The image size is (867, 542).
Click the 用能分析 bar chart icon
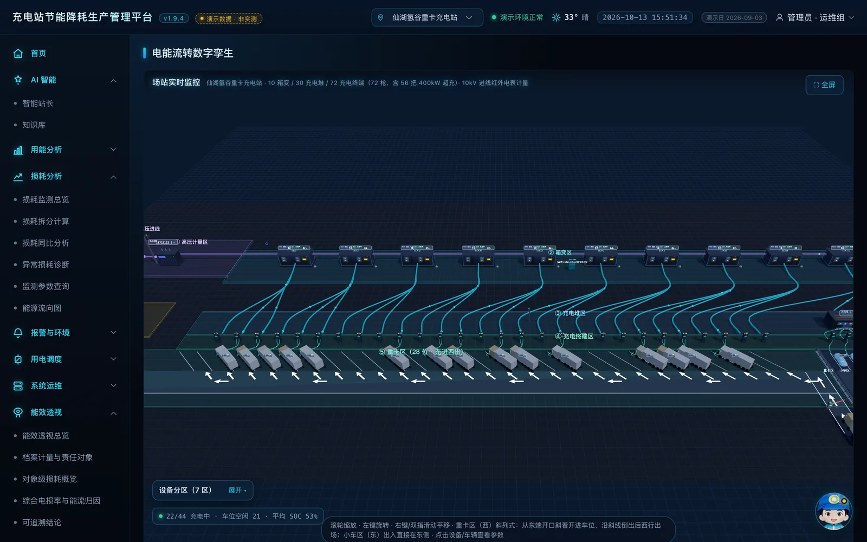(18, 150)
